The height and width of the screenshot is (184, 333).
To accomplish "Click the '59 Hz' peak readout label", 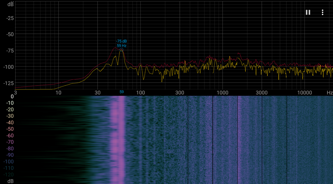I will (121, 46).
